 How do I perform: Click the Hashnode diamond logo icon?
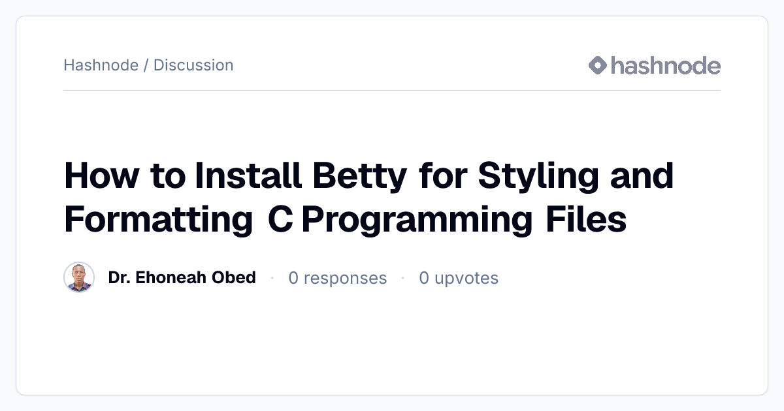(x=598, y=65)
